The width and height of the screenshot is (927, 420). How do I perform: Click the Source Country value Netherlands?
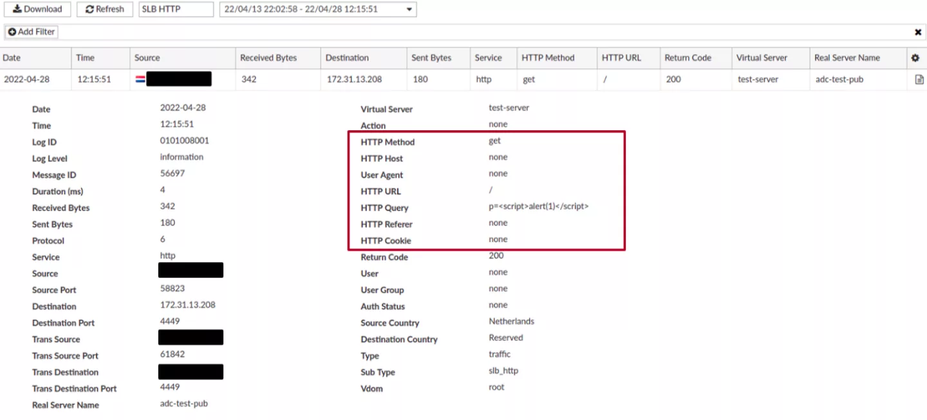point(512,321)
